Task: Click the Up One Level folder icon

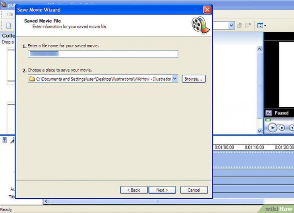Action: coord(240,26)
